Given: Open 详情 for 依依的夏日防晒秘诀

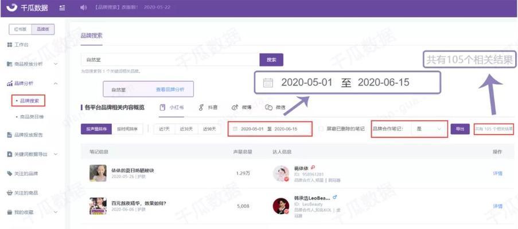Looking at the screenshot, I should tap(497, 173).
